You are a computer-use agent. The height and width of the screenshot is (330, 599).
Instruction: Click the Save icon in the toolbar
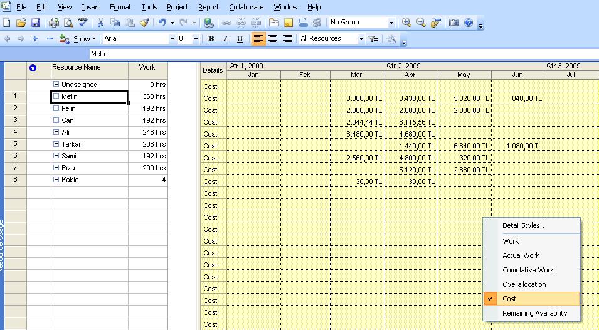(36, 23)
